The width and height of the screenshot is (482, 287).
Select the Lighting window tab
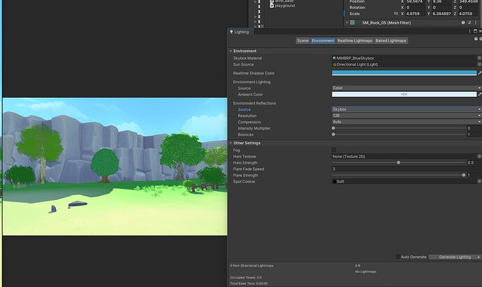pos(240,32)
